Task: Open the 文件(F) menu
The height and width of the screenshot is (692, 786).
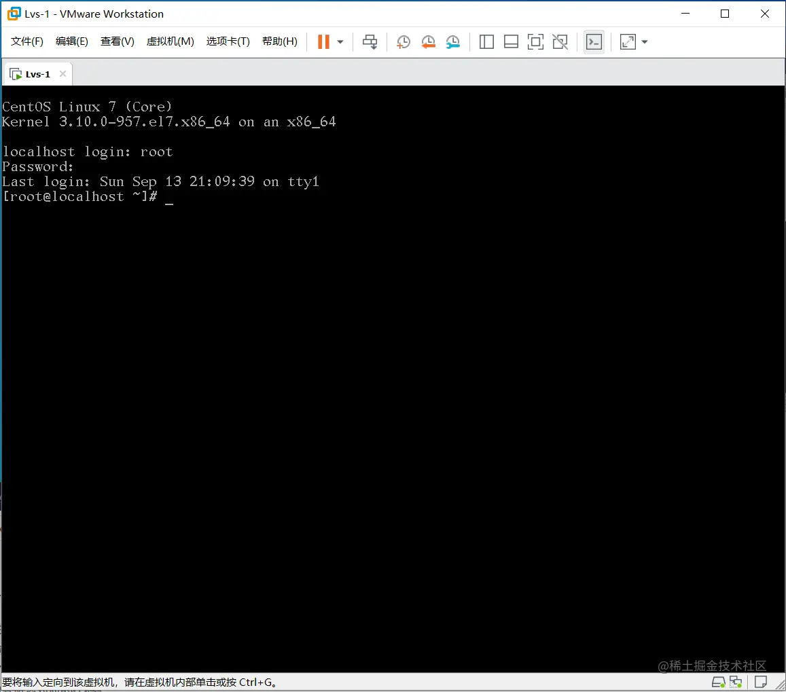Action: click(27, 41)
